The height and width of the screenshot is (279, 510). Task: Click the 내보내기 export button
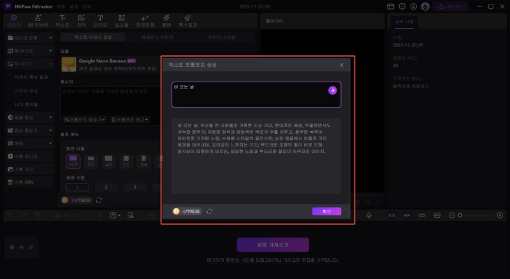pyautogui.click(x=451, y=6)
